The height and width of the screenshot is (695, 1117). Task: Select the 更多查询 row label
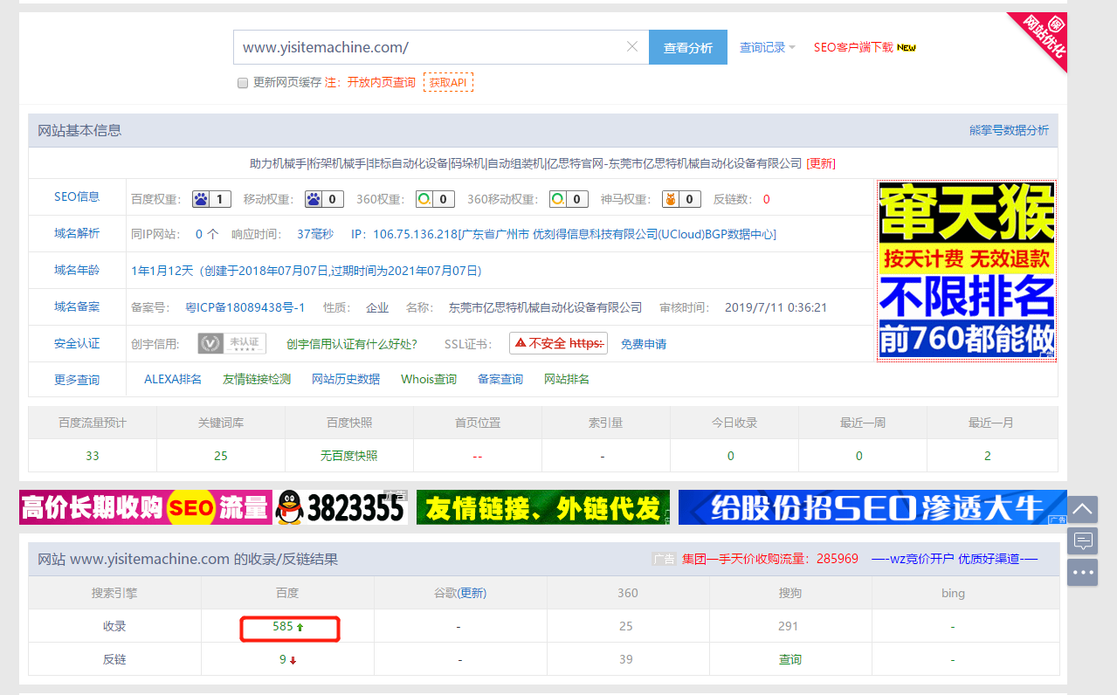(x=77, y=380)
